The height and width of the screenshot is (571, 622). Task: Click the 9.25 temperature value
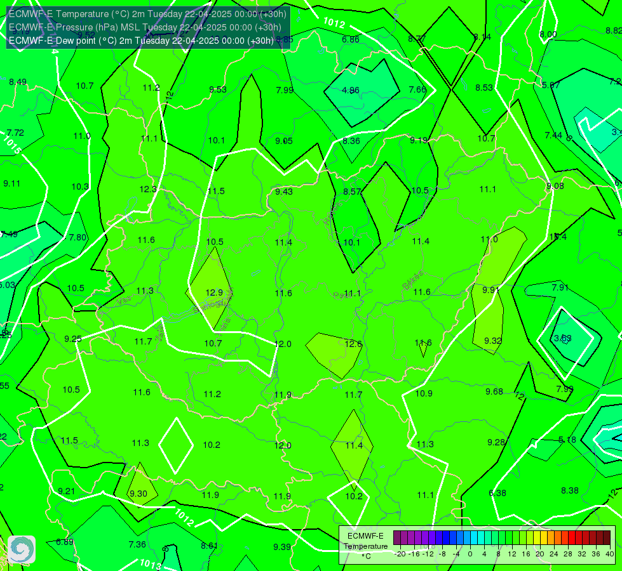click(x=72, y=339)
